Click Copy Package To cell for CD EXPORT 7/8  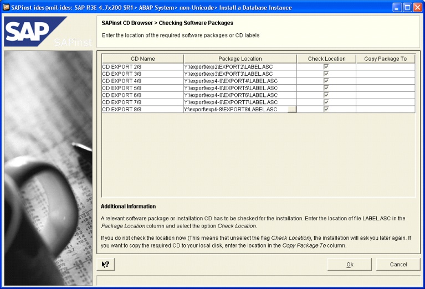(x=385, y=102)
